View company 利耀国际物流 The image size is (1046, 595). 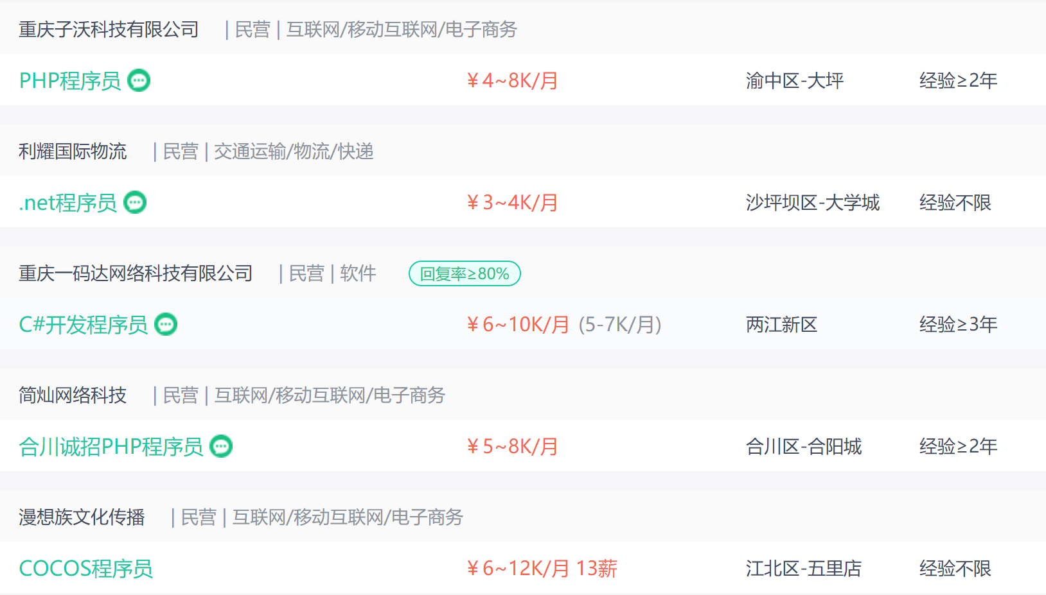(73, 151)
